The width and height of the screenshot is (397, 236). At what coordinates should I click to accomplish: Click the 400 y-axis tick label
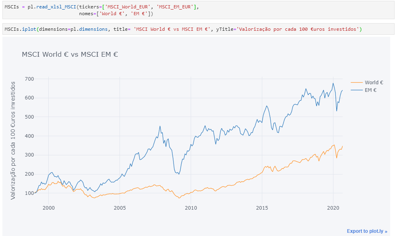coord(29,136)
